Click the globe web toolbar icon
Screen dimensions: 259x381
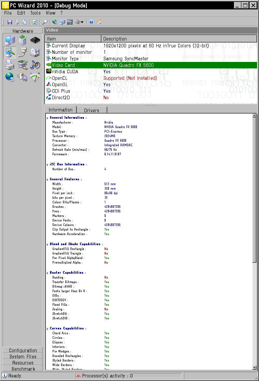(x=55, y=22)
